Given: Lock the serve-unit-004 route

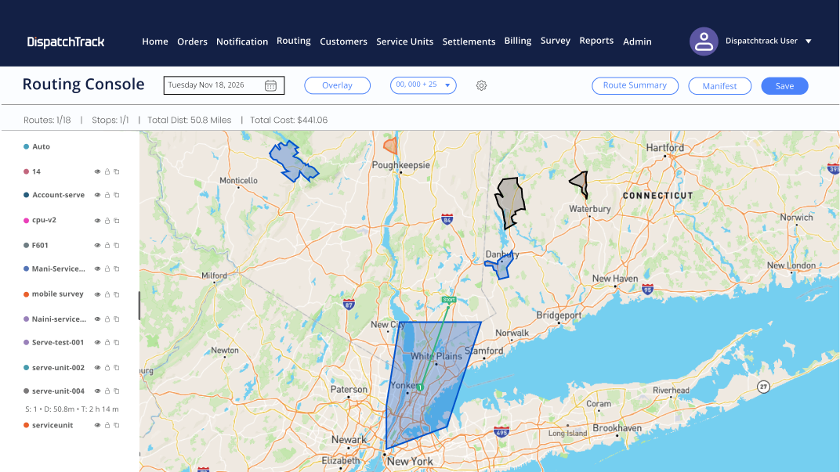Looking at the screenshot, I should 107,391.
